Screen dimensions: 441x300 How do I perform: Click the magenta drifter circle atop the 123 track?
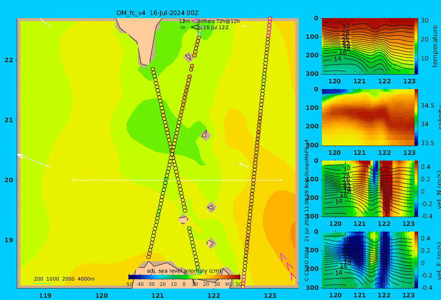click(x=270, y=19)
